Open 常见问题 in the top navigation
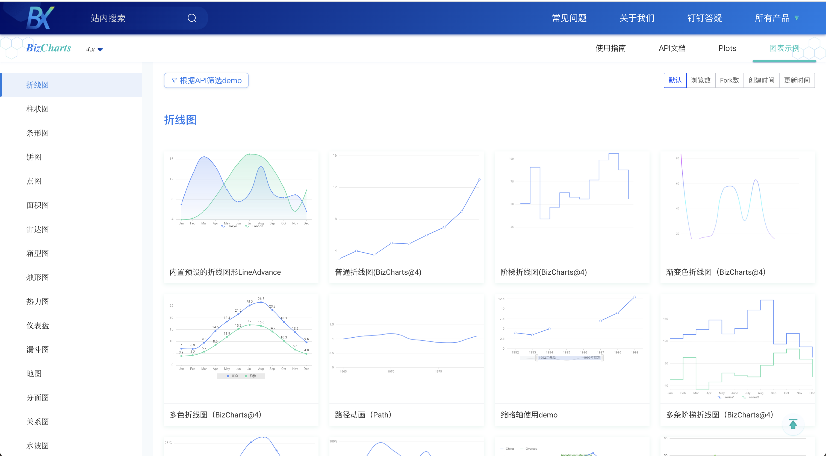 569,18
